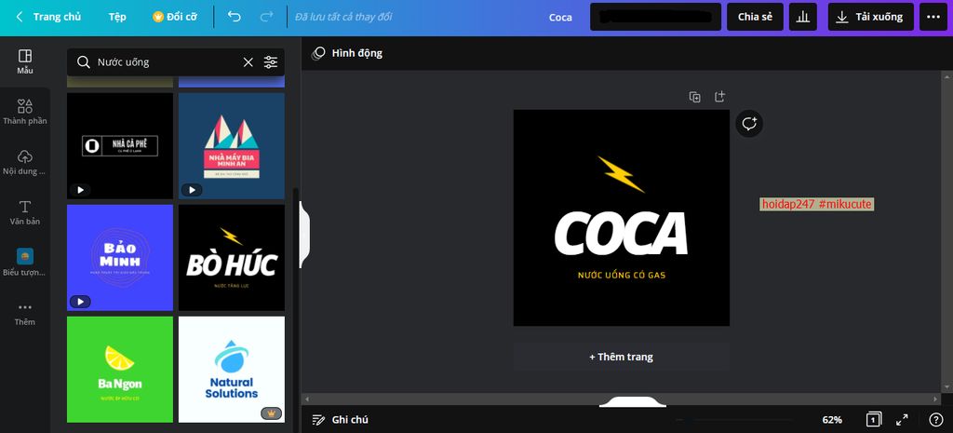Open the Biểu tượng logo tab
The height and width of the screenshot is (433, 953).
point(25,263)
